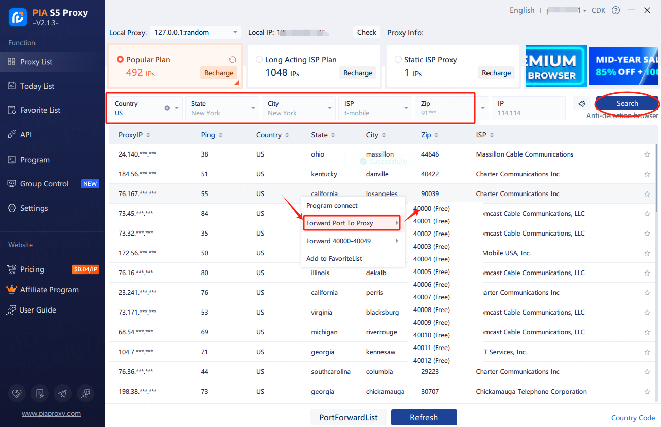This screenshot has height=427, width=661.
Task: Click the PIA S5 Proxy logo icon
Action: coord(18,17)
